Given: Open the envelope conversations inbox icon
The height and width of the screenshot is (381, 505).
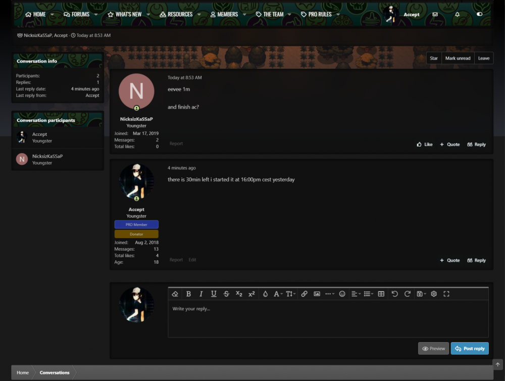Looking at the screenshot, I should click(x=435, y=15).
